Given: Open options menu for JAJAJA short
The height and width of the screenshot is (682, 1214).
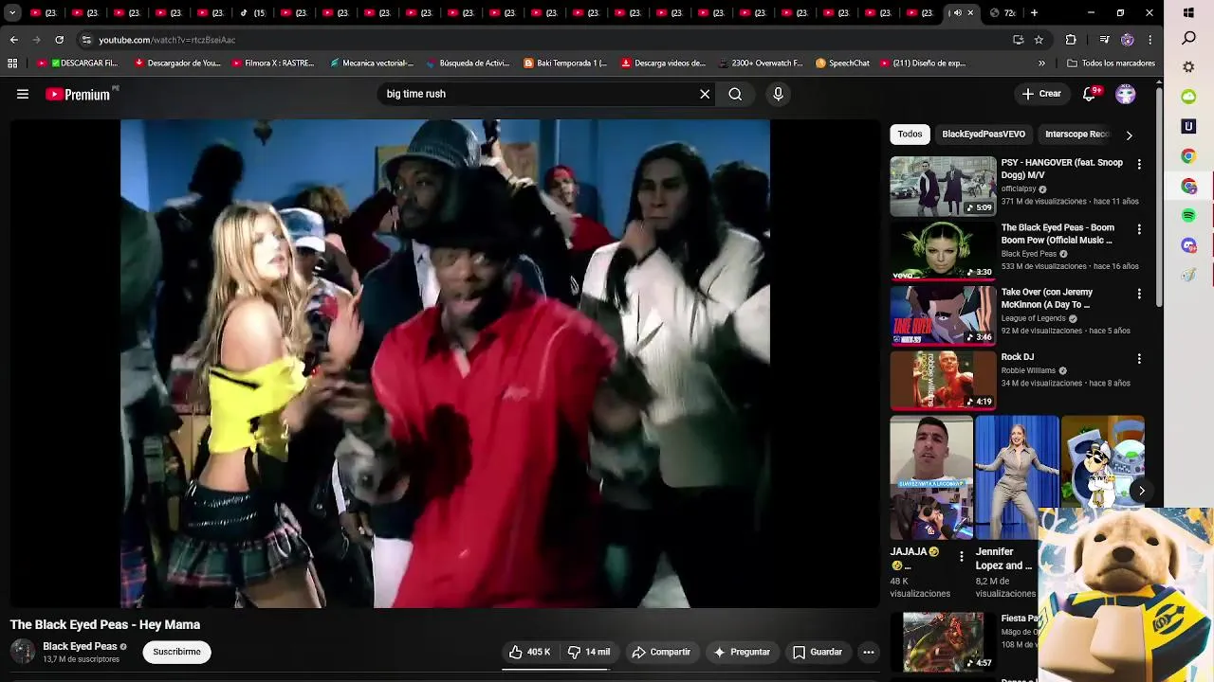Looking at the screenshot, I should pyautogui.click(x=961, y=556).
